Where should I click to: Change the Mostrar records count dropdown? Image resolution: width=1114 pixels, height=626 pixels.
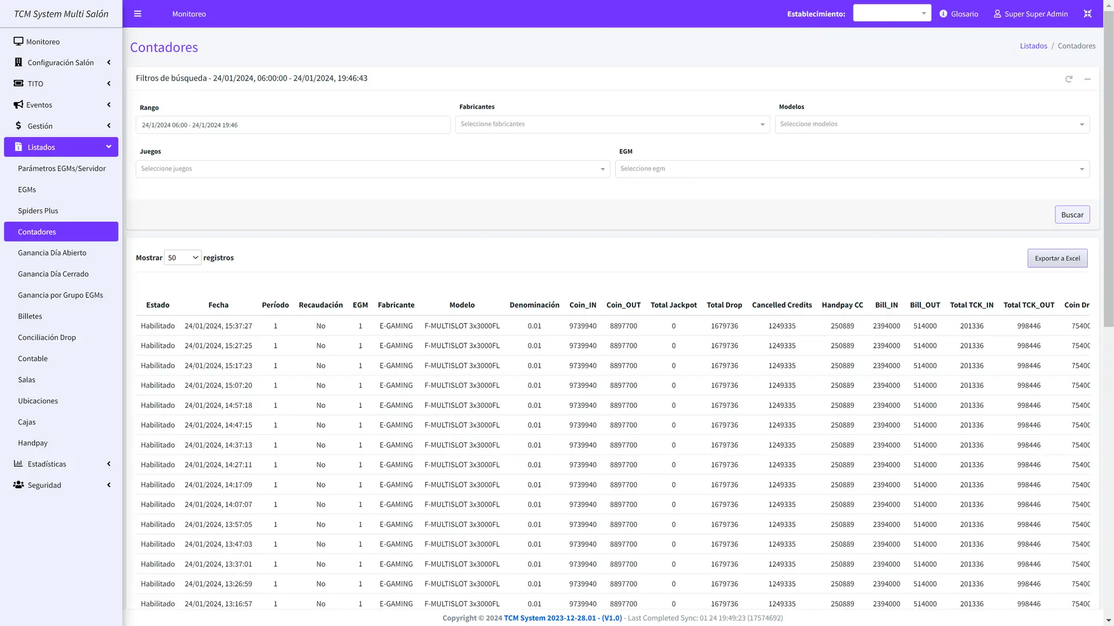click(x=183, y=257)
